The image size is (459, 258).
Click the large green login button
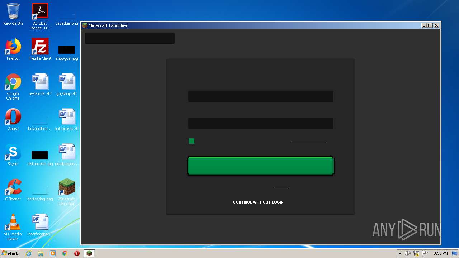click(261, 166)
